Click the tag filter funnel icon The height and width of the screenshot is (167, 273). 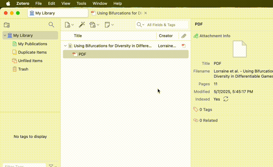pos(51,166)
